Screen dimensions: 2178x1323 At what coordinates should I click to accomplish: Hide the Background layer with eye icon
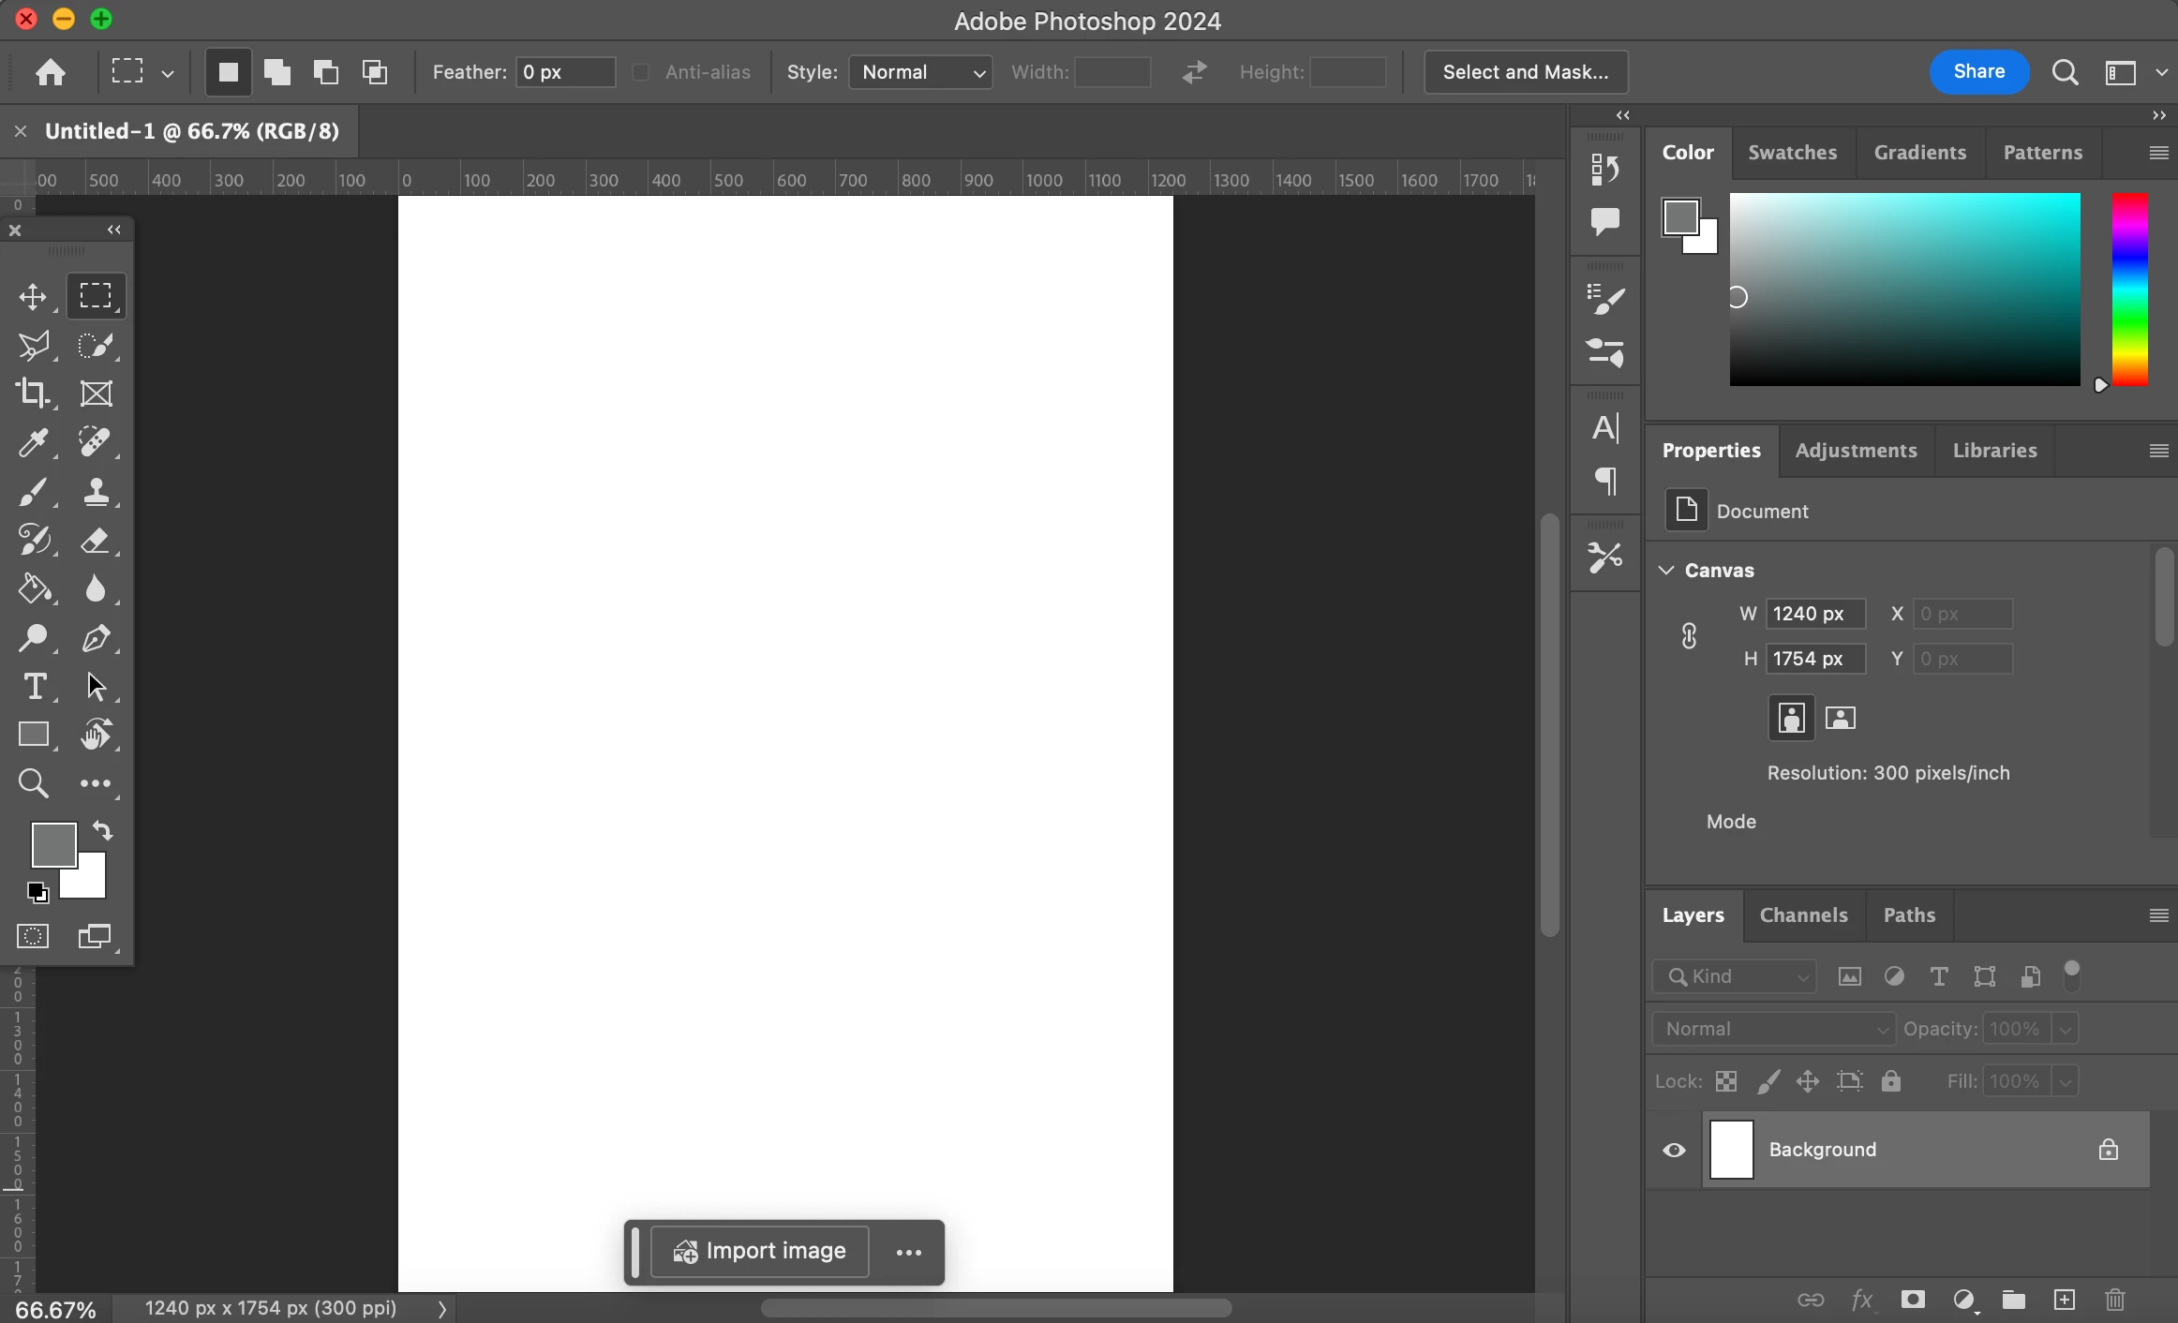pos(1674,1151)
